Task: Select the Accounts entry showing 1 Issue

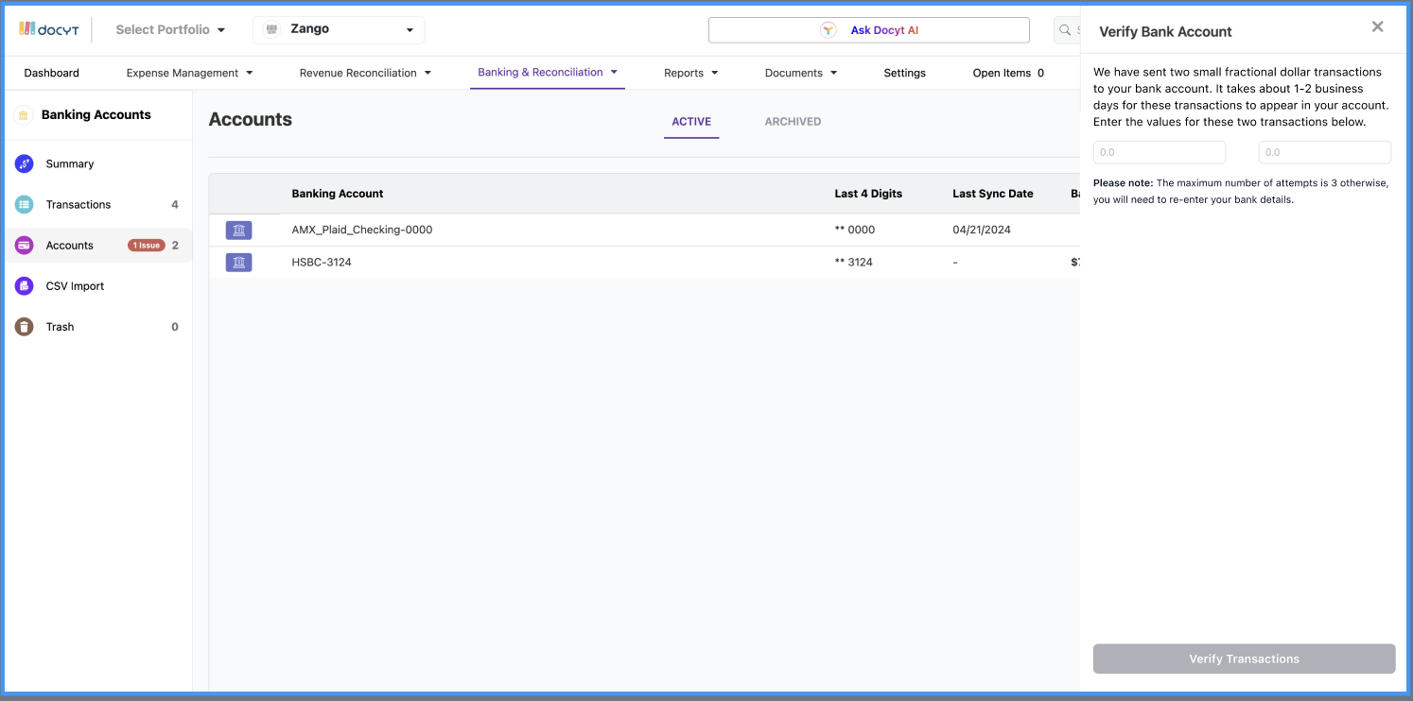Action: pyautogui.click(x=69, y=245)
